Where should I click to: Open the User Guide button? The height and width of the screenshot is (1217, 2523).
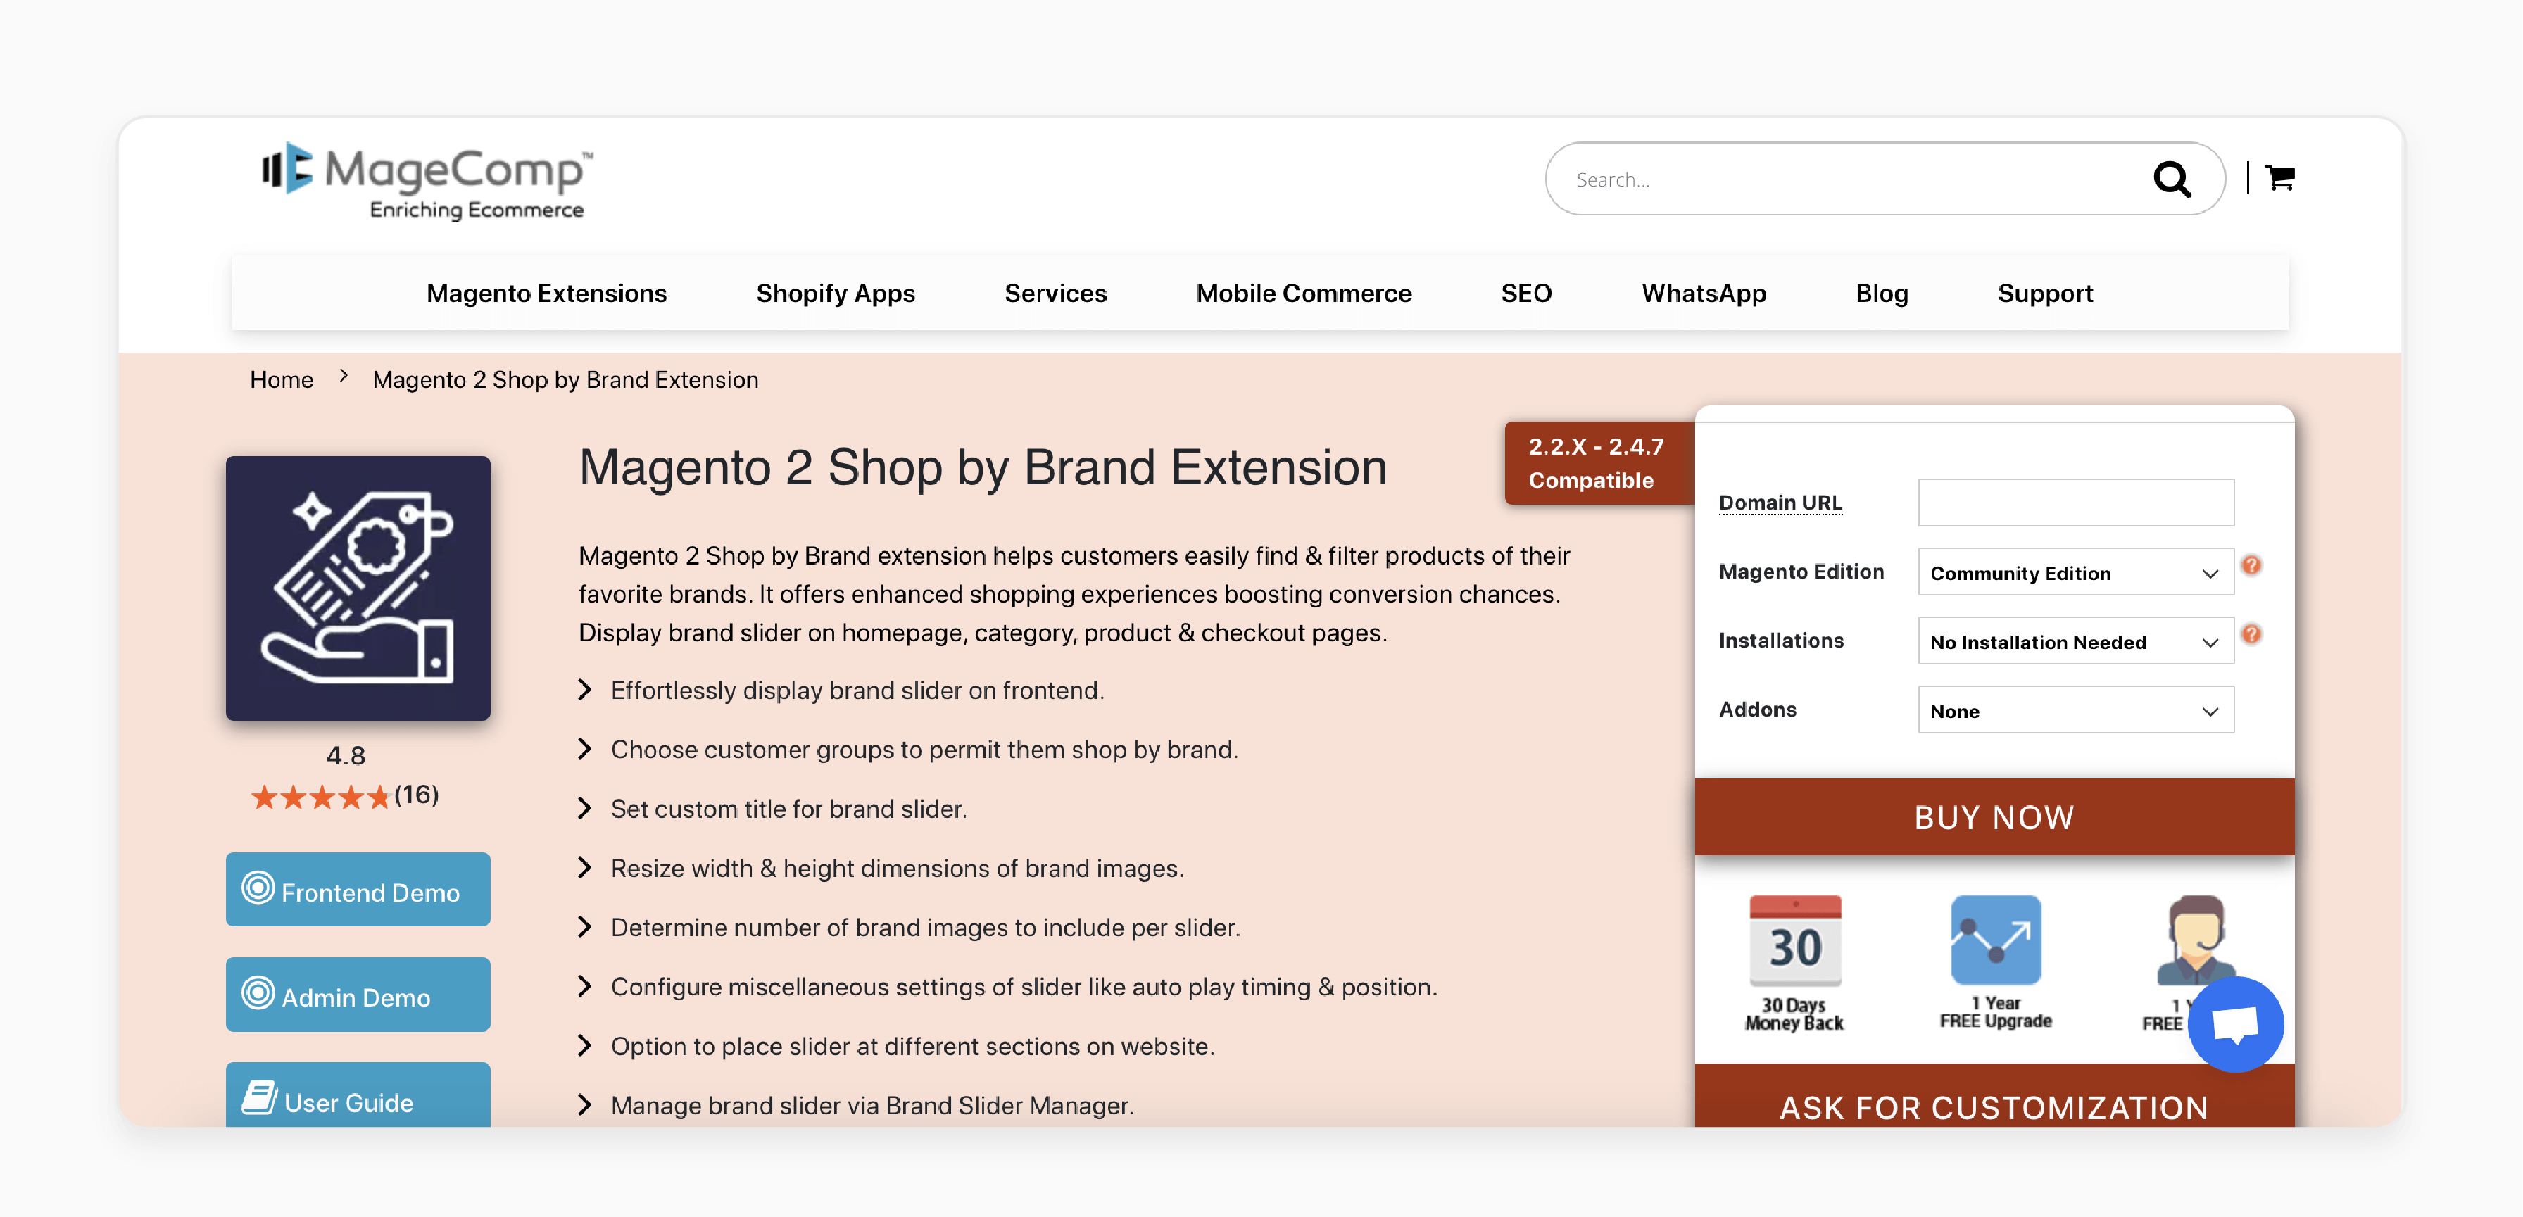point(358,1095)
